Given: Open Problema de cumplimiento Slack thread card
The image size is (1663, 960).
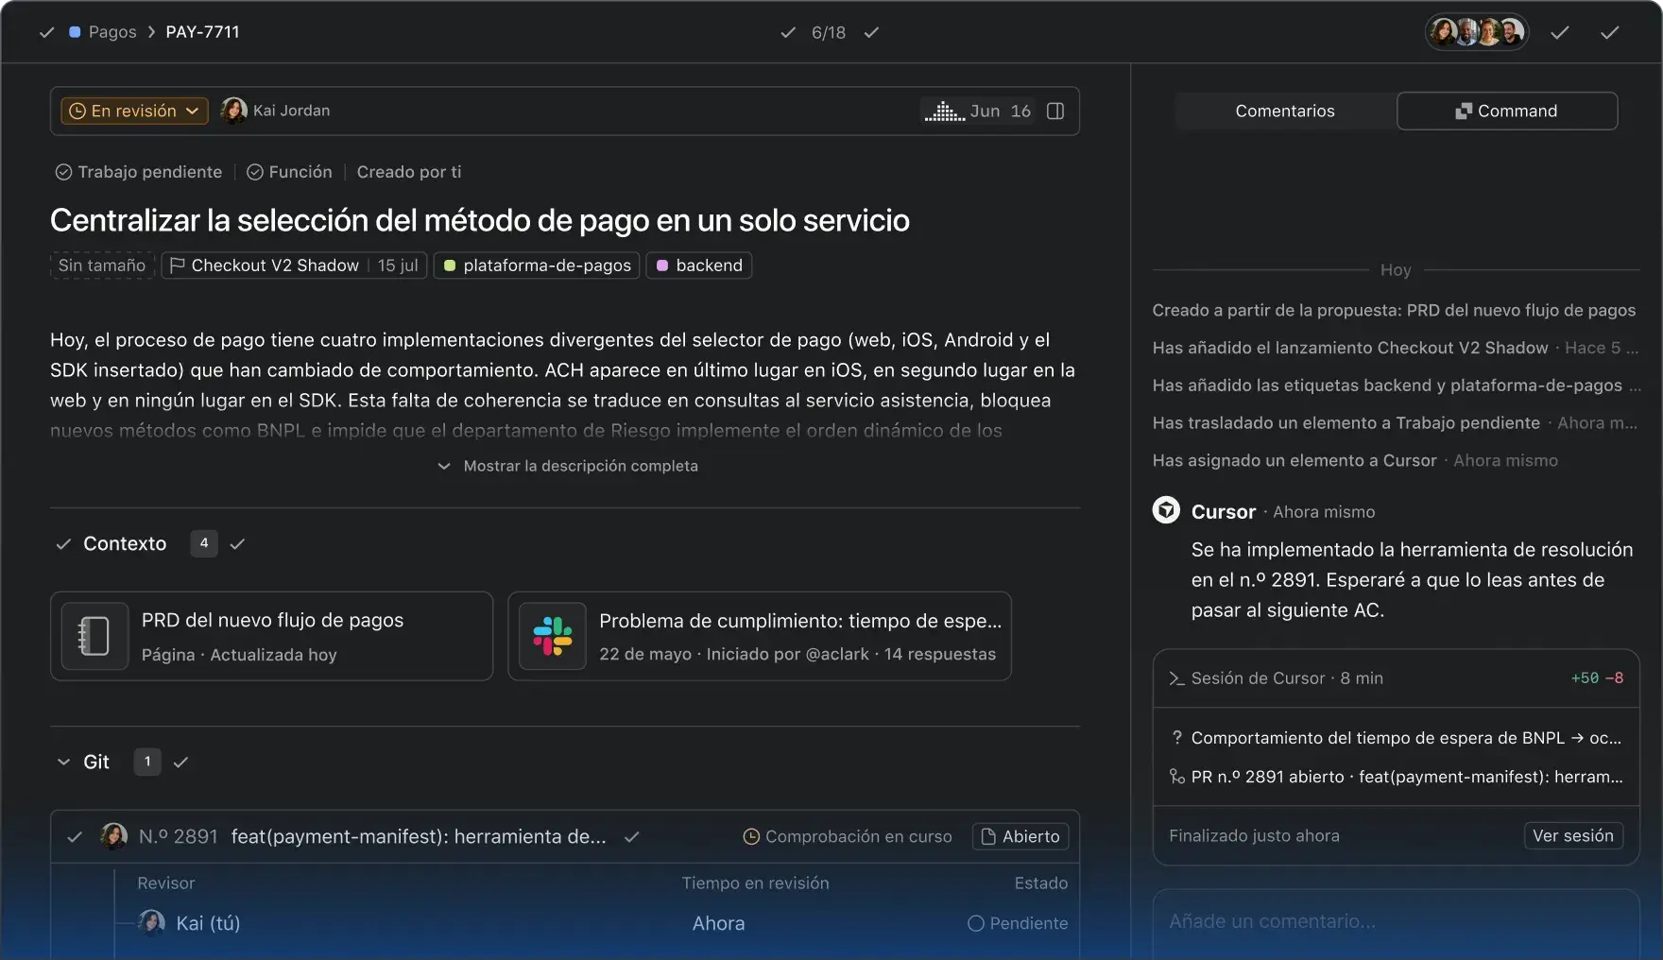Looking at the screenshot, I should [x=760, y=636].
